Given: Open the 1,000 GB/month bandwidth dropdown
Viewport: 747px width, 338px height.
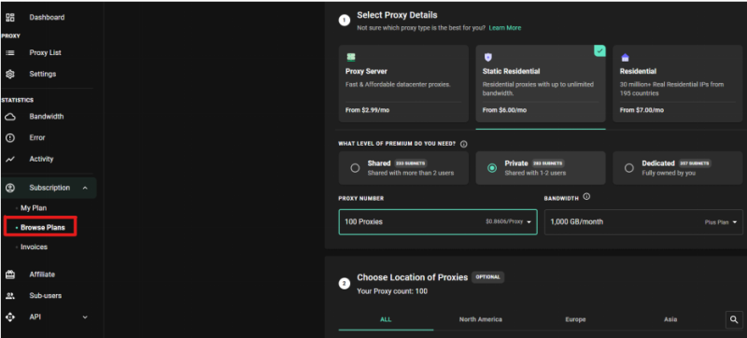Looking at the screenshot, I should tap(643, 222).
